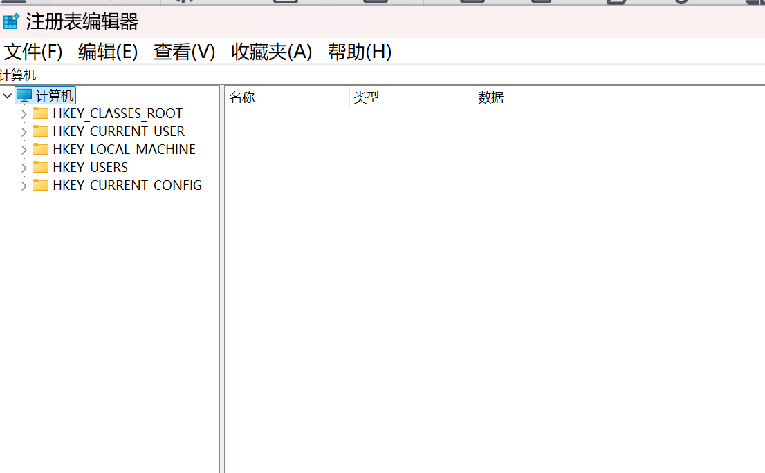
Task: Select the HKEY_LOCAL_MACHINE label
Action: point(124,150)
